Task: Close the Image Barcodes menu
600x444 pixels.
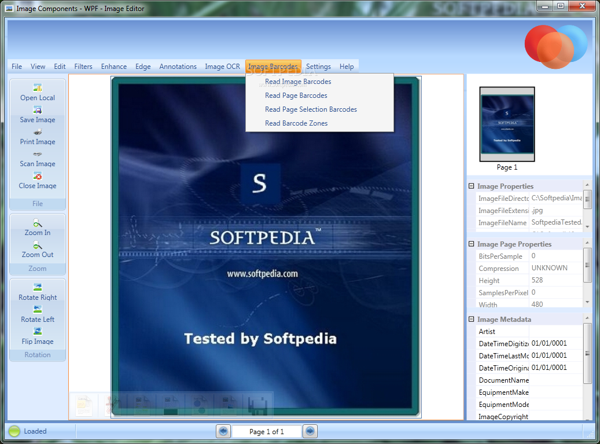Action: click(273, 66)
